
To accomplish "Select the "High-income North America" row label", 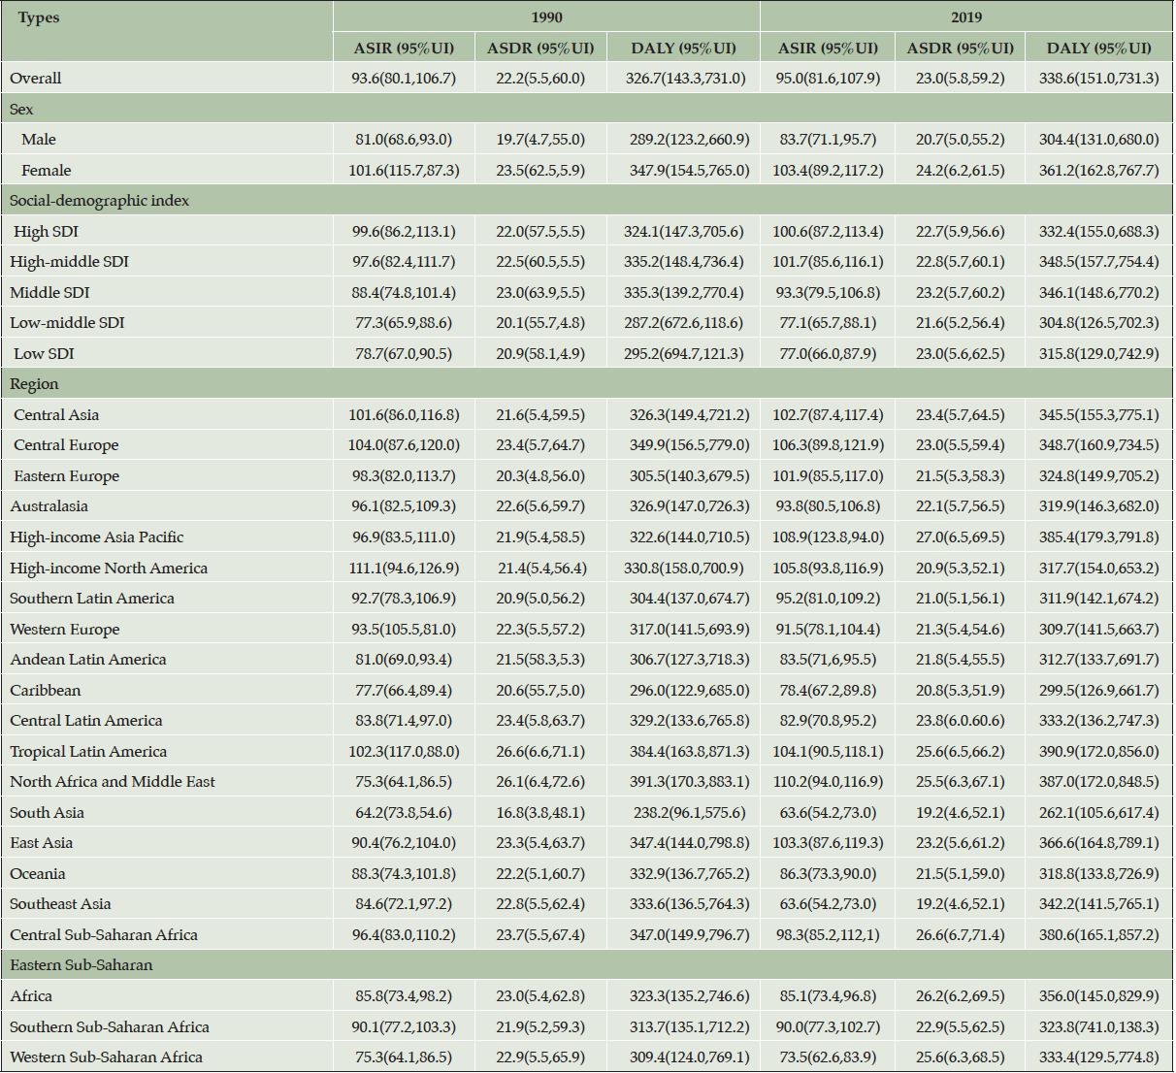I will 109,569.
